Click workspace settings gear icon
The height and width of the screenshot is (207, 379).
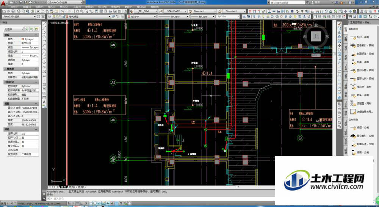[x=38, y=16]
